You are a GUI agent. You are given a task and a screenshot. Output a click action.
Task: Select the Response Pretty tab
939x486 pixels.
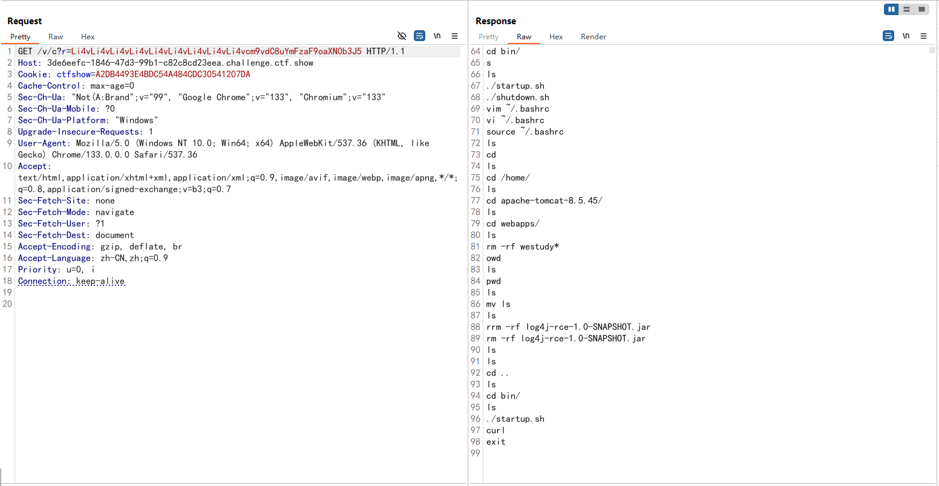(488, 37)
